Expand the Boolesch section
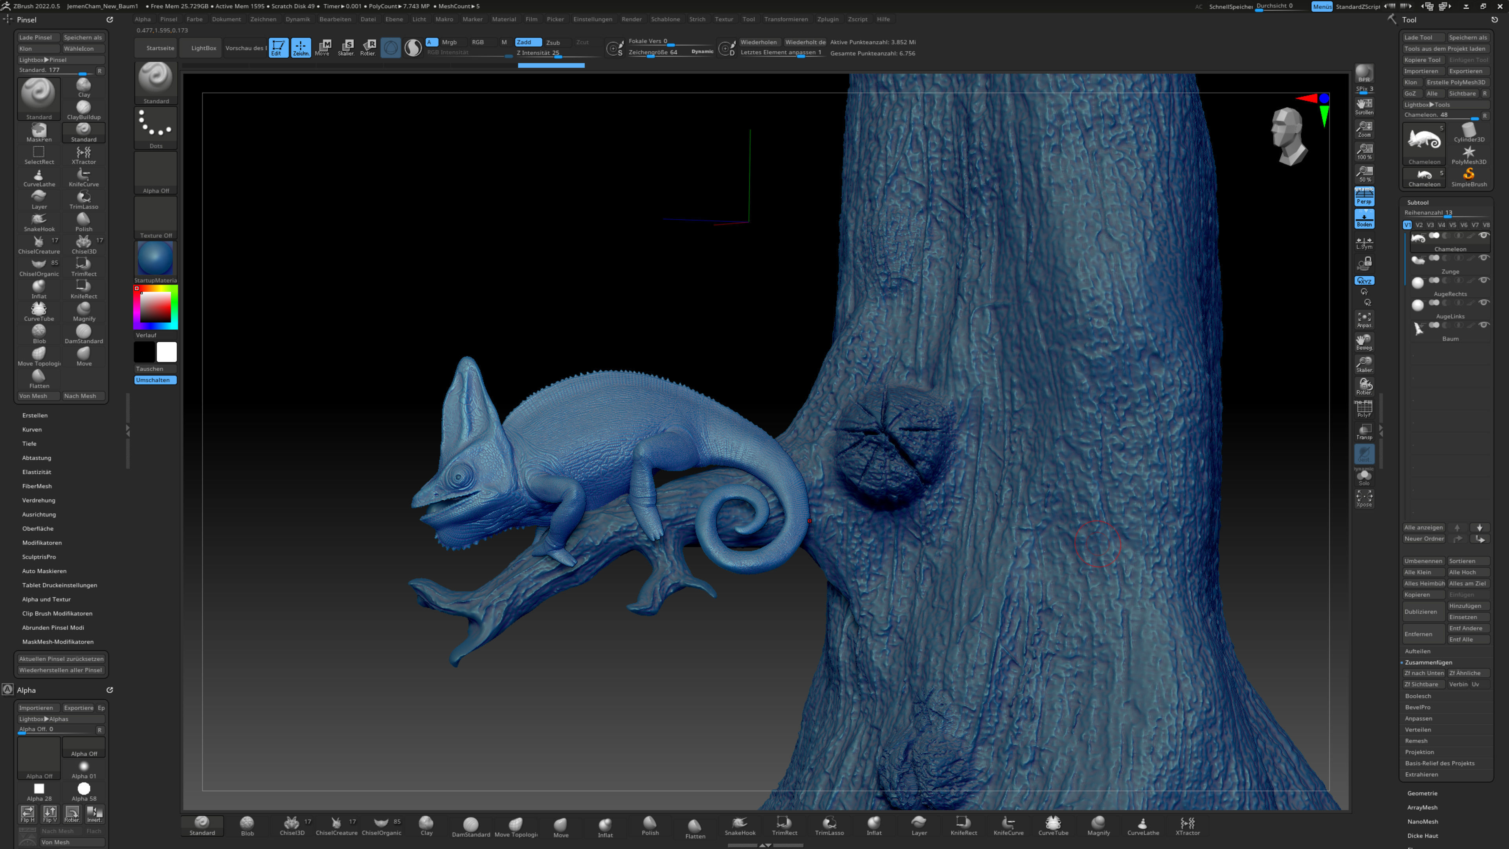 pos(1417,696)
